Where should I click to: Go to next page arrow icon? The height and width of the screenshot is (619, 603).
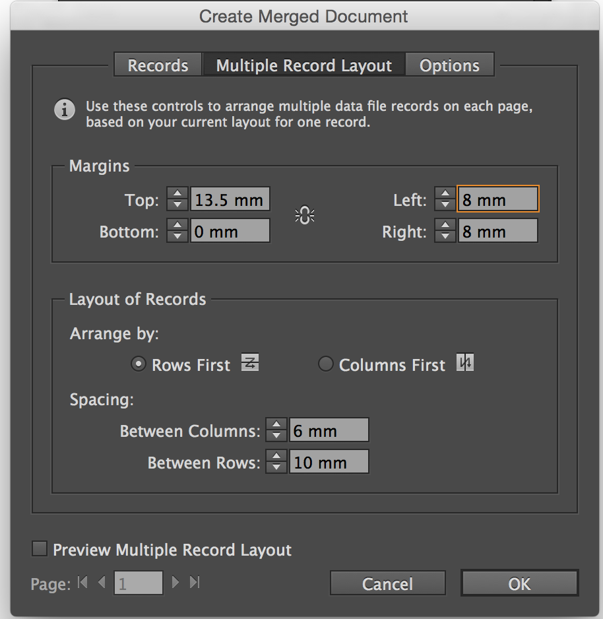point(175,582)
